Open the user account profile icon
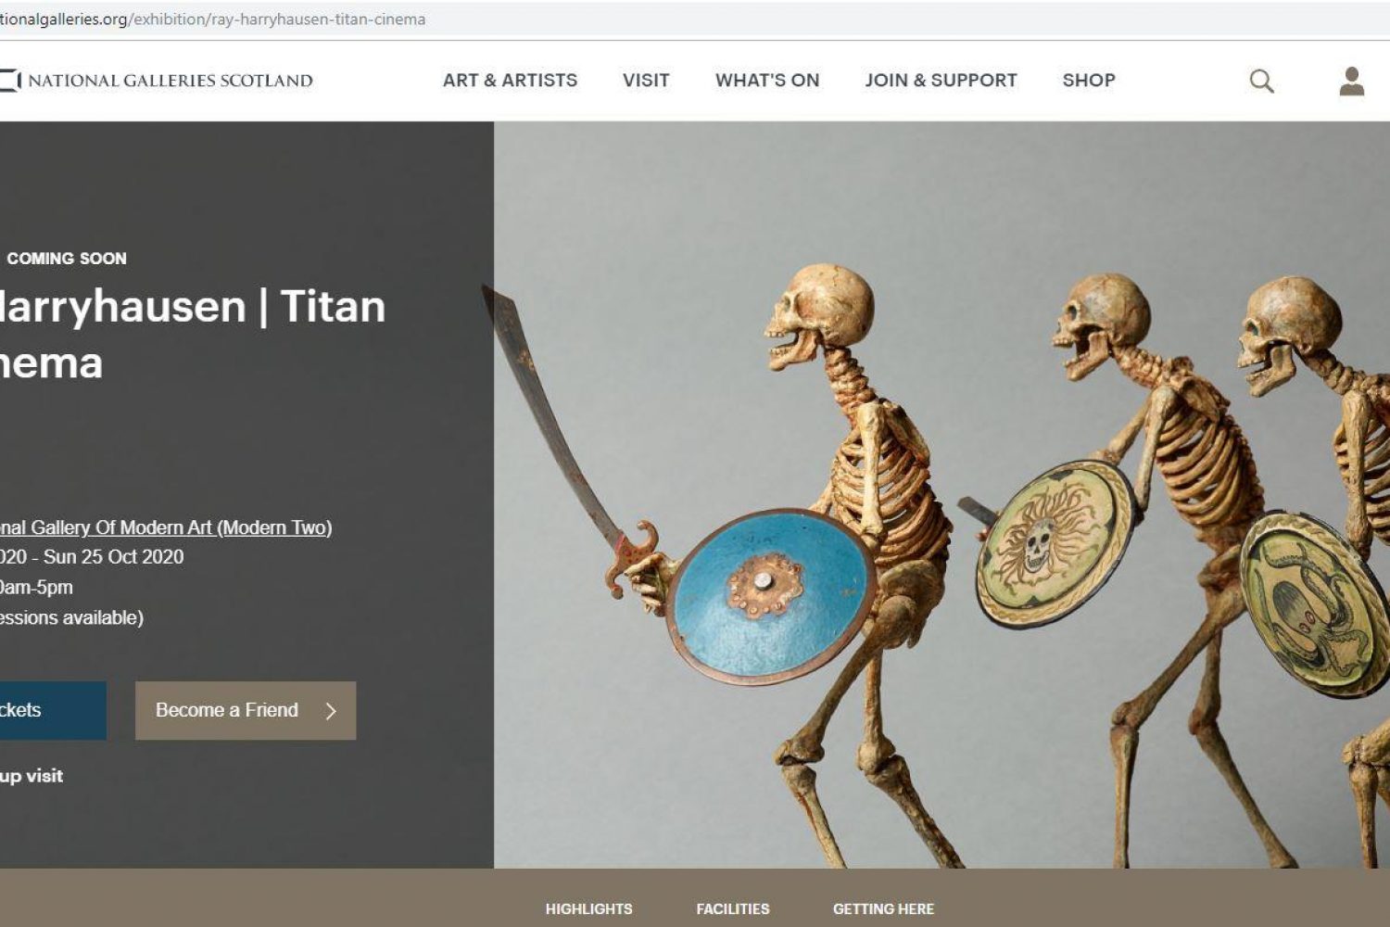 point(1352,81)
